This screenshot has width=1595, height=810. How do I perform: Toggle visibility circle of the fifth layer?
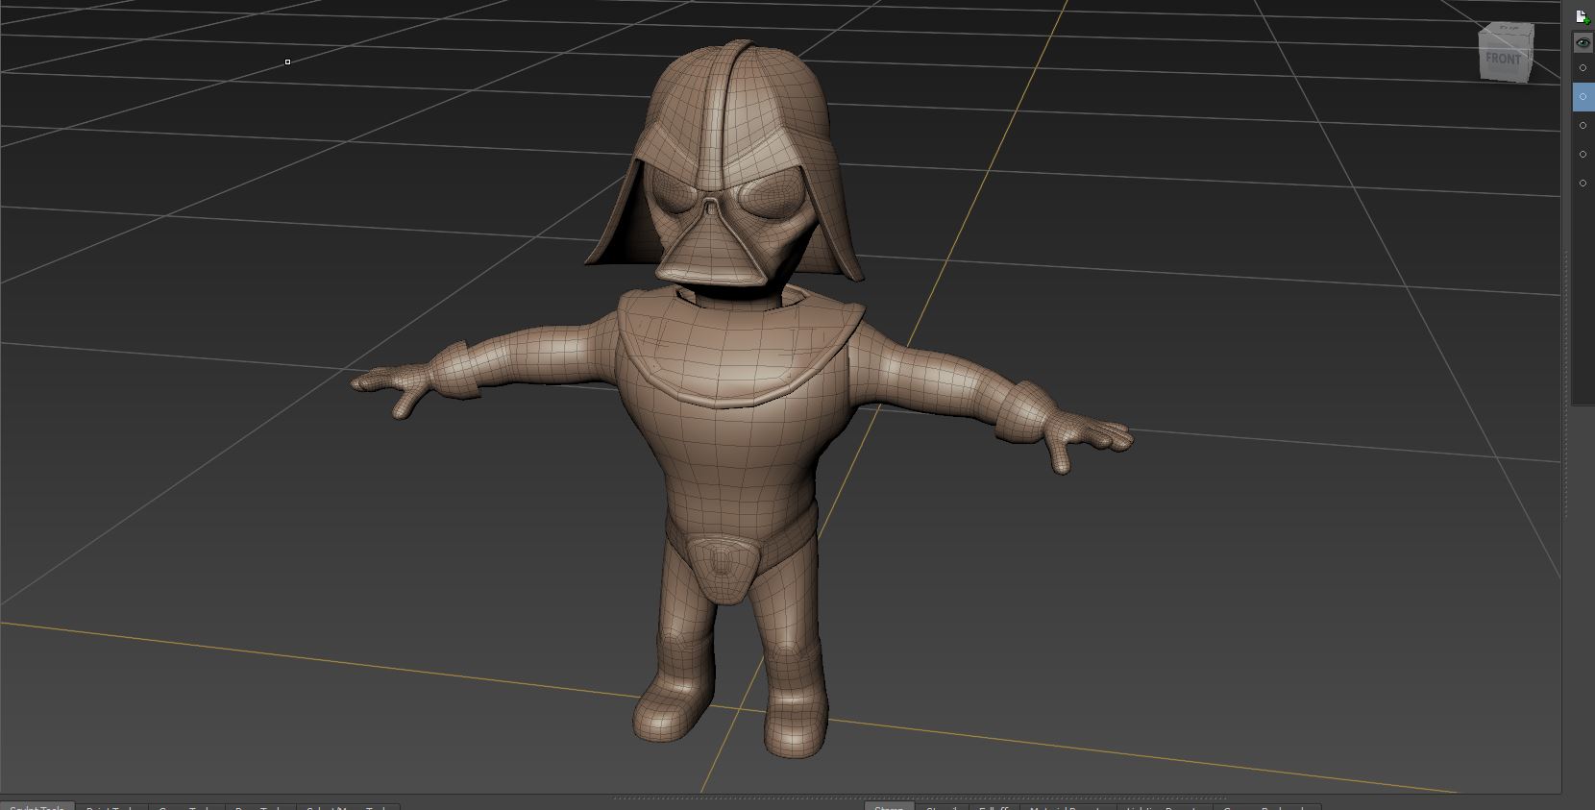click(x=1583, y=184)
